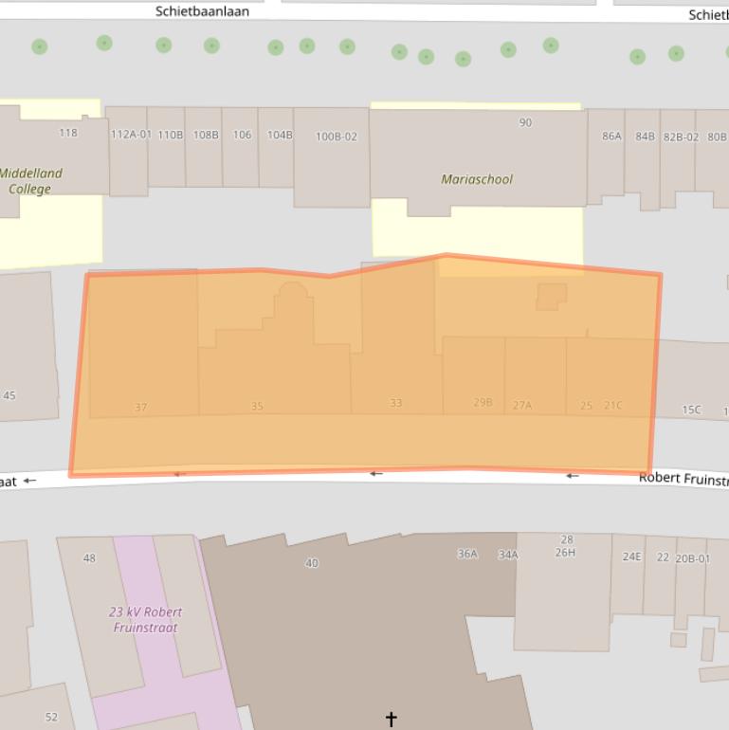Click the Schietbaanlaan street label

coord(202,11)
